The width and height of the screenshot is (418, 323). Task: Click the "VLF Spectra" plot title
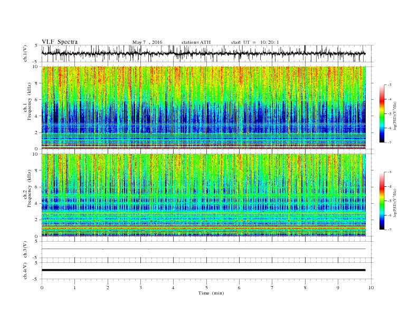point(60,42)
